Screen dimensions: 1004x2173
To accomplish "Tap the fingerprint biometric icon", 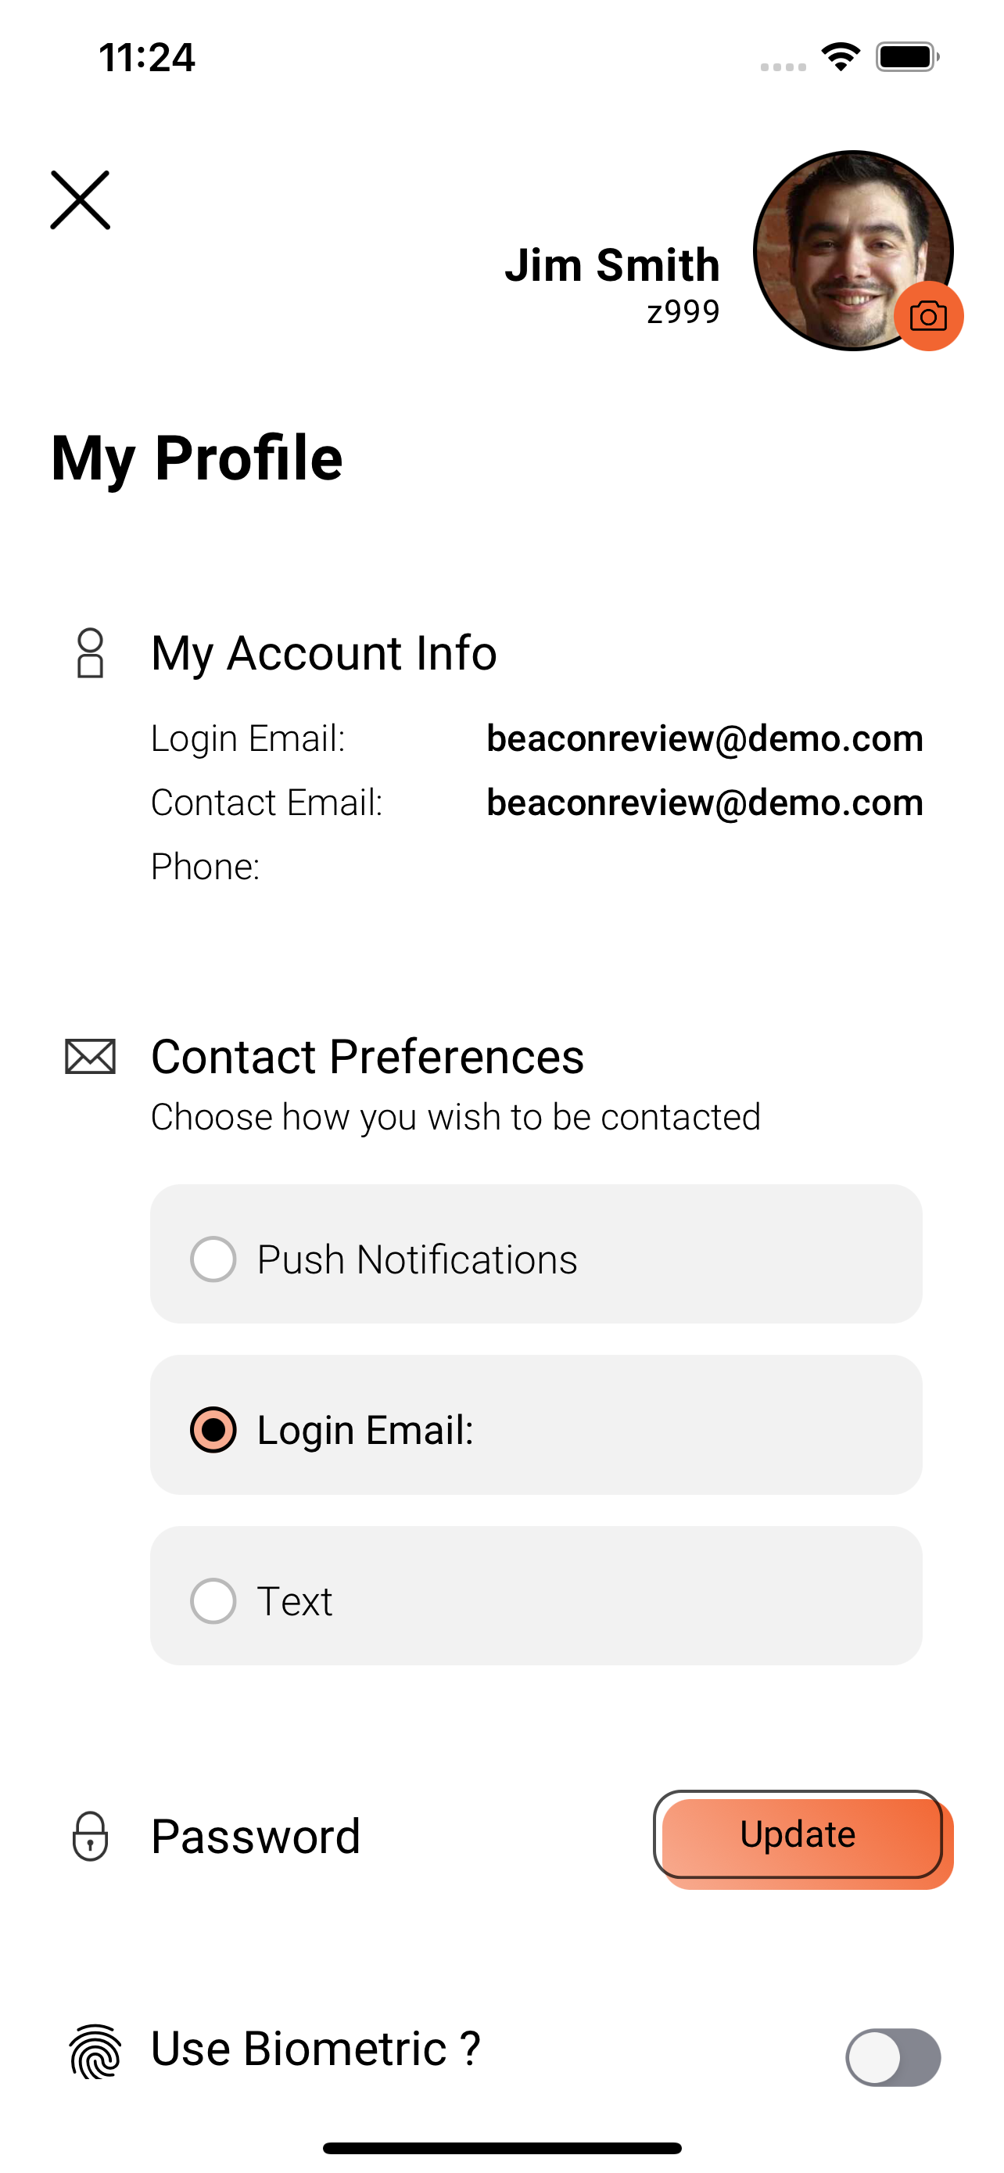I will pyautogui.click(x=95, y=2051).
